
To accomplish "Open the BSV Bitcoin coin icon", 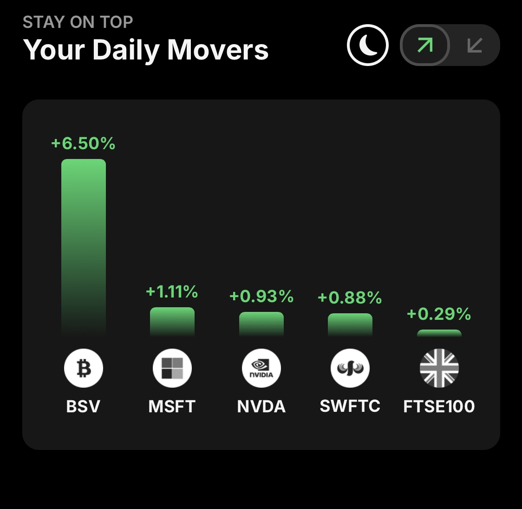I will tap(84, 368).
